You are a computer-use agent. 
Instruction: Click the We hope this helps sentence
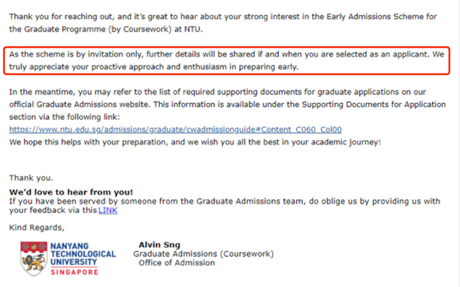coord(195,142)
